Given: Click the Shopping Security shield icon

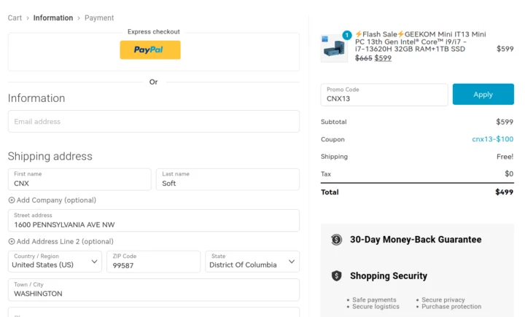Looking at the screenshot, I should [336, 276].
